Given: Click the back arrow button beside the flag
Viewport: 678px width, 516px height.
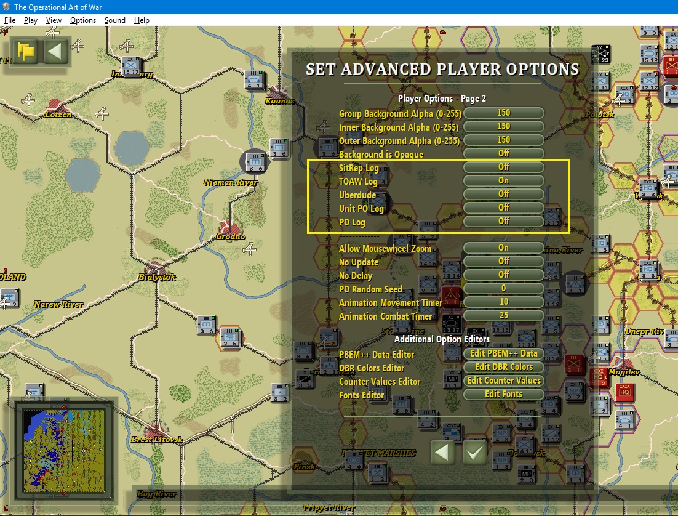Looking at the screenshot, I should pos(55,52).
